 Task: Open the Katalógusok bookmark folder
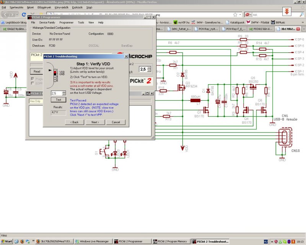(235, 23)
